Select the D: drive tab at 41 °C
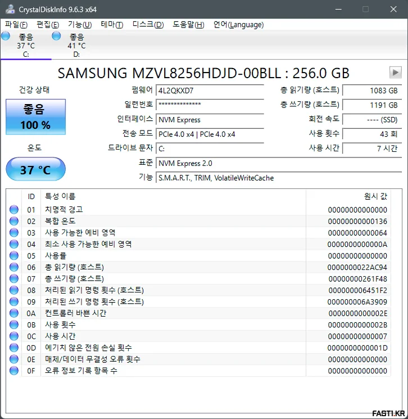The image size is (408, 419). tap(76, 46)
